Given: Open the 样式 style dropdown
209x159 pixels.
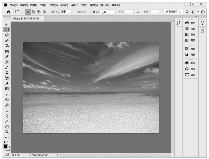Looking at the screenshot, I should [107, 12].
